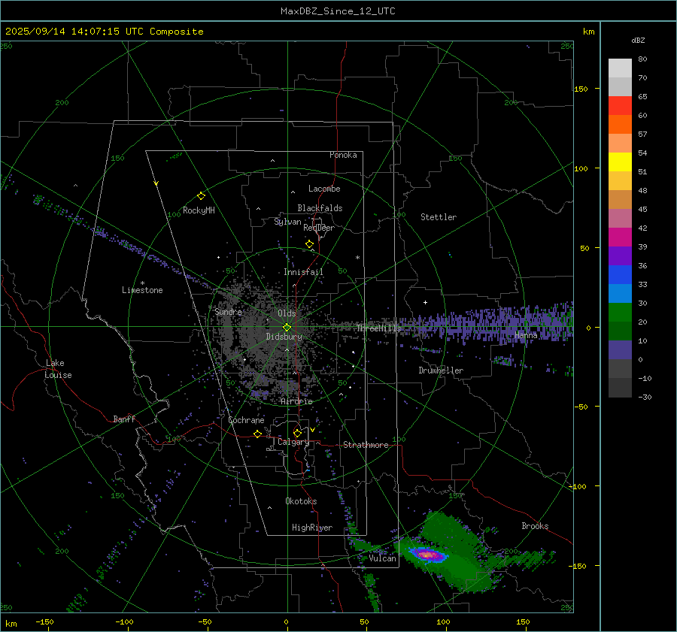The width and height of the screenshot is (677, 632).
Task: Click the Lake Louise label
Action: click(x=58, y=369)
